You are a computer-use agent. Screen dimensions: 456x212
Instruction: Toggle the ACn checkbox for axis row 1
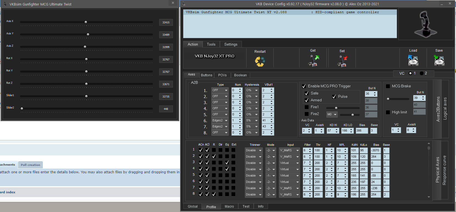[201, 150]
